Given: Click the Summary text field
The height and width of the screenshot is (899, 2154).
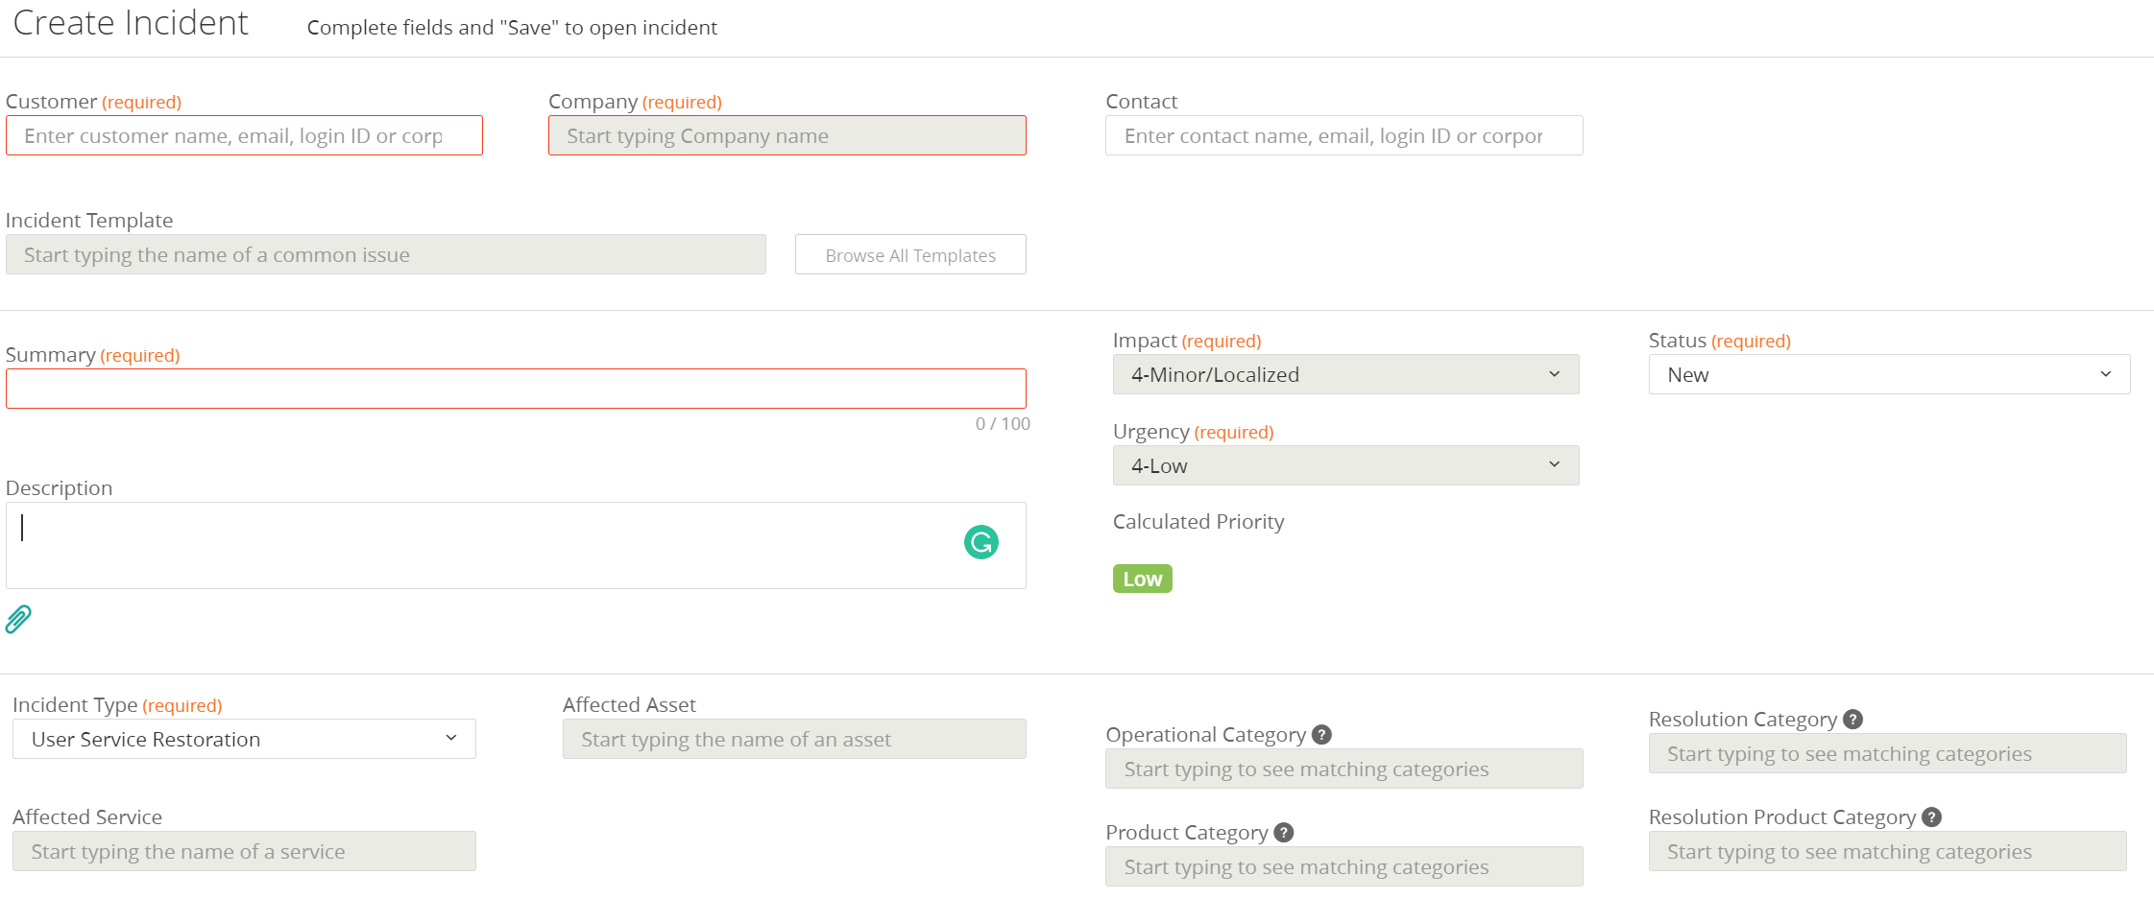Looking at the screenshot, I should tap(517, 388).
